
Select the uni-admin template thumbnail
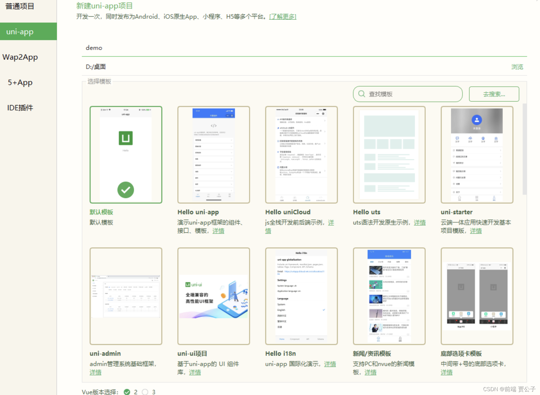click(x=126, y=296)
